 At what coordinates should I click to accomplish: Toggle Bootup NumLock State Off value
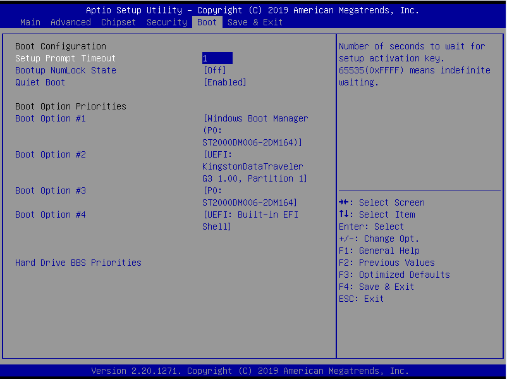[214, 70]
